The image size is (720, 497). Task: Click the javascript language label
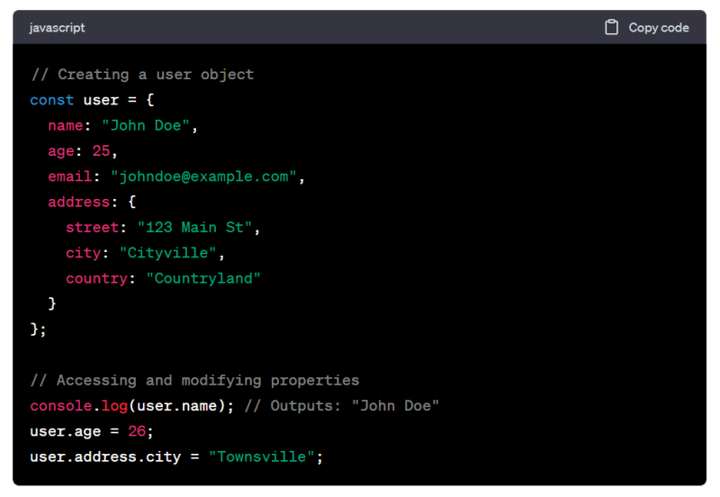(57, 28)
